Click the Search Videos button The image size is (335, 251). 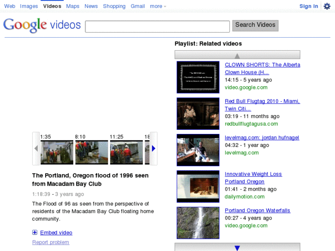point(255,26)
